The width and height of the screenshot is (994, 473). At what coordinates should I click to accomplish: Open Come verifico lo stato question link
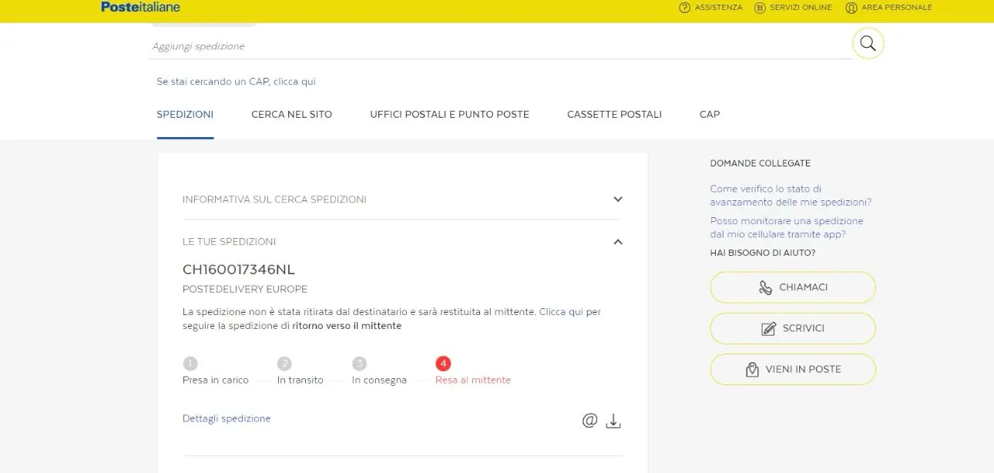(791, 195)
